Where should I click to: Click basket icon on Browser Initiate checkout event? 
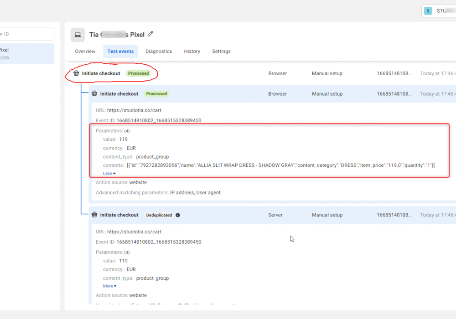tap(94, 93)
